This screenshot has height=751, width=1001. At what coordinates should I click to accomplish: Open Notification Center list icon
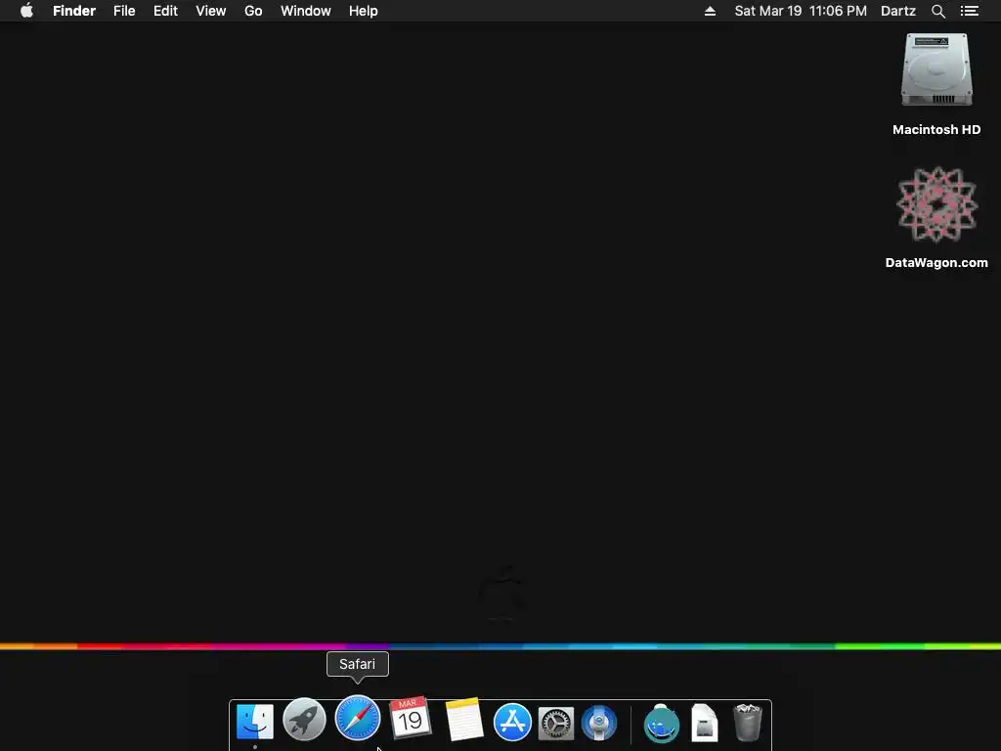(x=970, y=11)
